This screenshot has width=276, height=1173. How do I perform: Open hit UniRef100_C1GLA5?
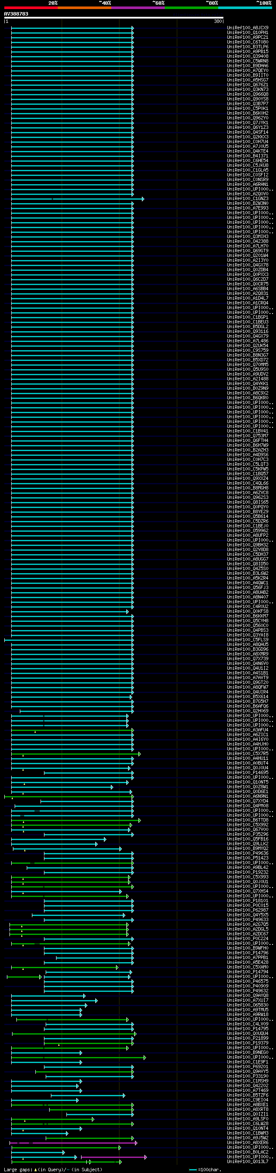(x=248, y=170)
